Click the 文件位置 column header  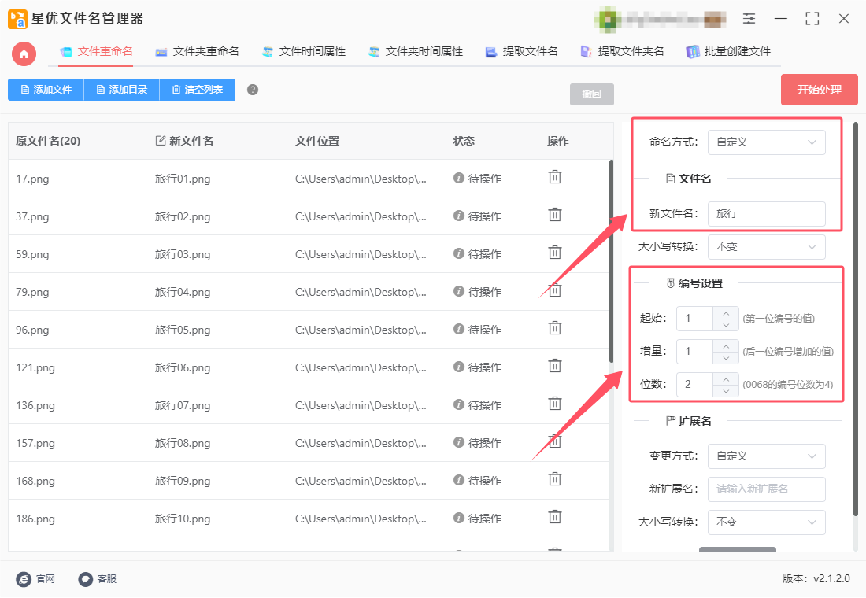(x=317, y=141)
